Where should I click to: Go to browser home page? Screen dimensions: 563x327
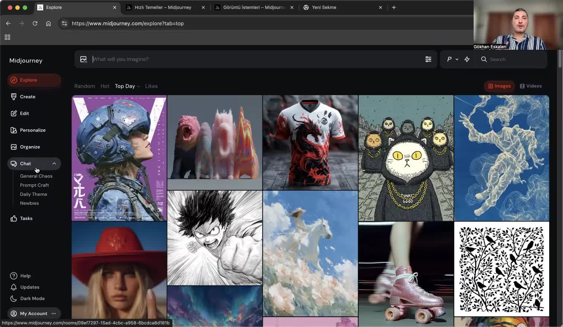48,23
